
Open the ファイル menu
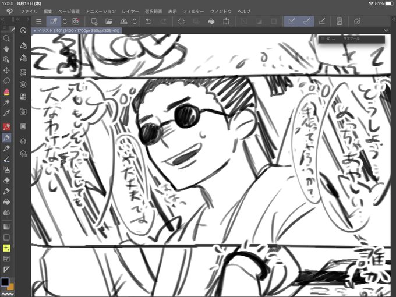(29, 12)
